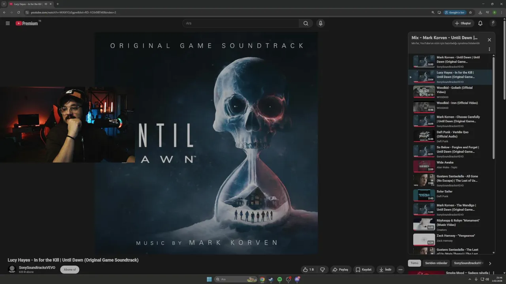506x284 pixels.
Task: Open more actions ellipsis under video
Action: (400, 269)
